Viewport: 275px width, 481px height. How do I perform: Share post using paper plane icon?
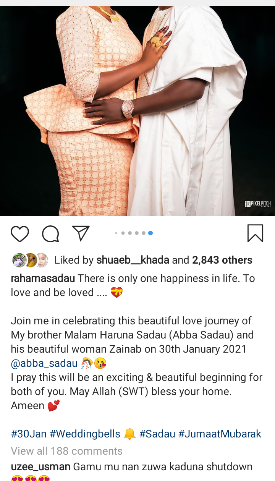tap(81, 233)
